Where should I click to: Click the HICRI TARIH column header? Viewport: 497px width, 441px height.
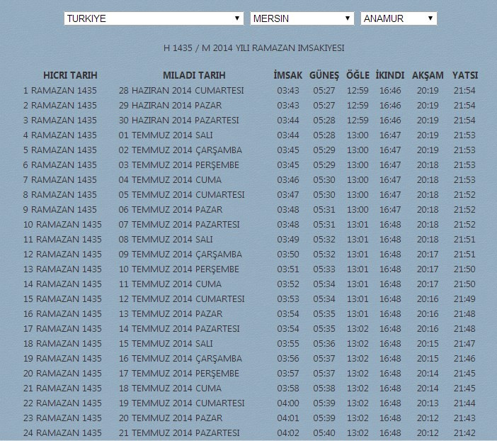click(x=70, y=75)
